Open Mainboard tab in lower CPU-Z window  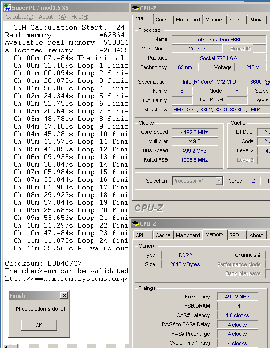(188, 235)
